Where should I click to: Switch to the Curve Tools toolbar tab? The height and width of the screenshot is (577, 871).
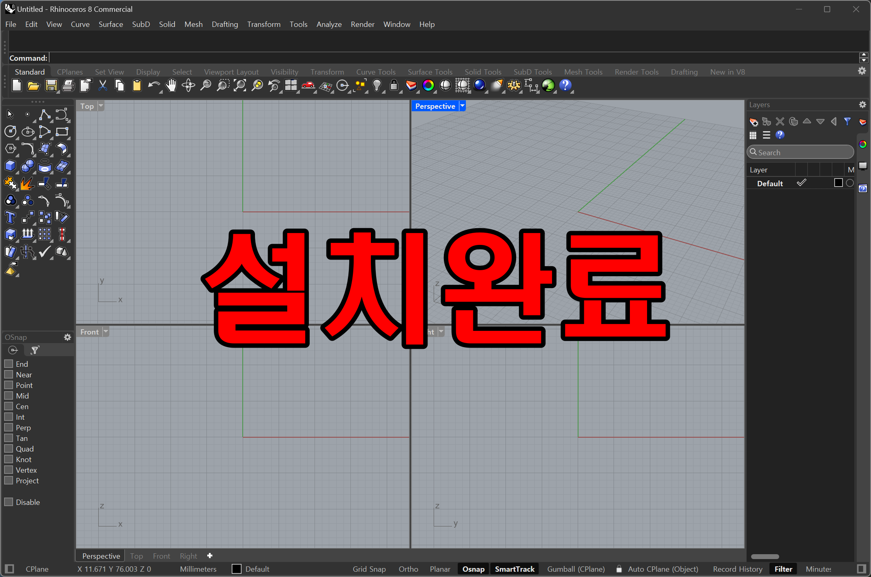[375, 72]
